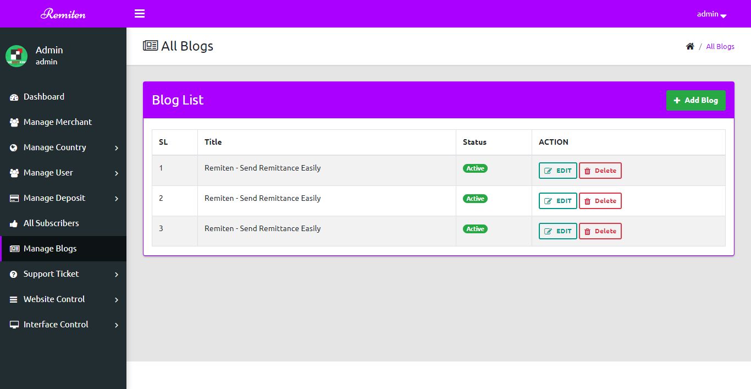Screen dimensions: 751x389
Task: Expand the Website Control chevron
Action: (x=117, y=300)
